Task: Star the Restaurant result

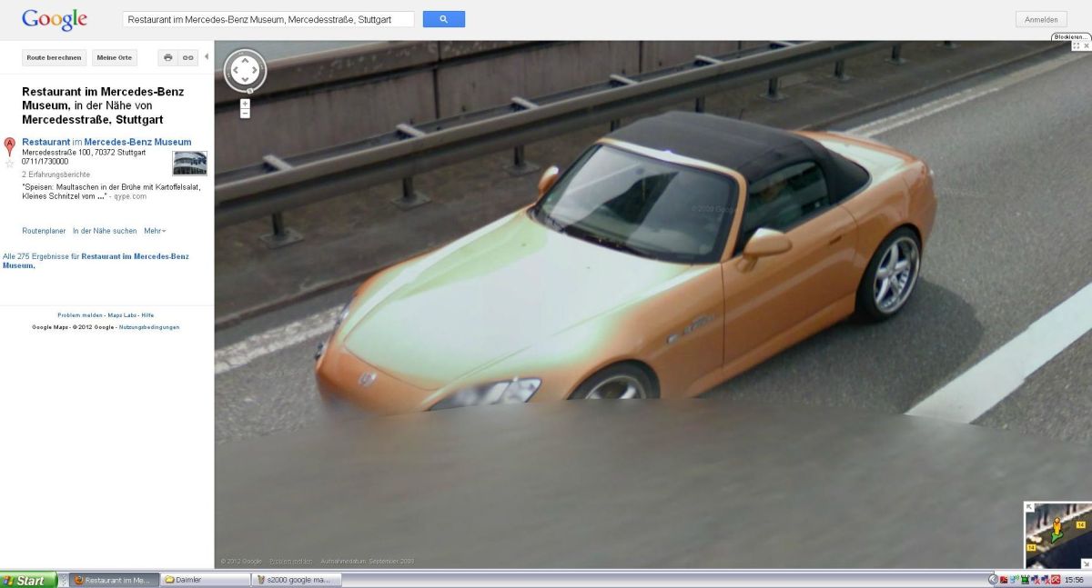Action: (10, 164)
